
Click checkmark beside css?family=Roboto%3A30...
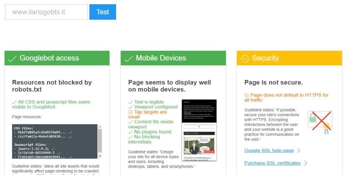click(71, 137)
